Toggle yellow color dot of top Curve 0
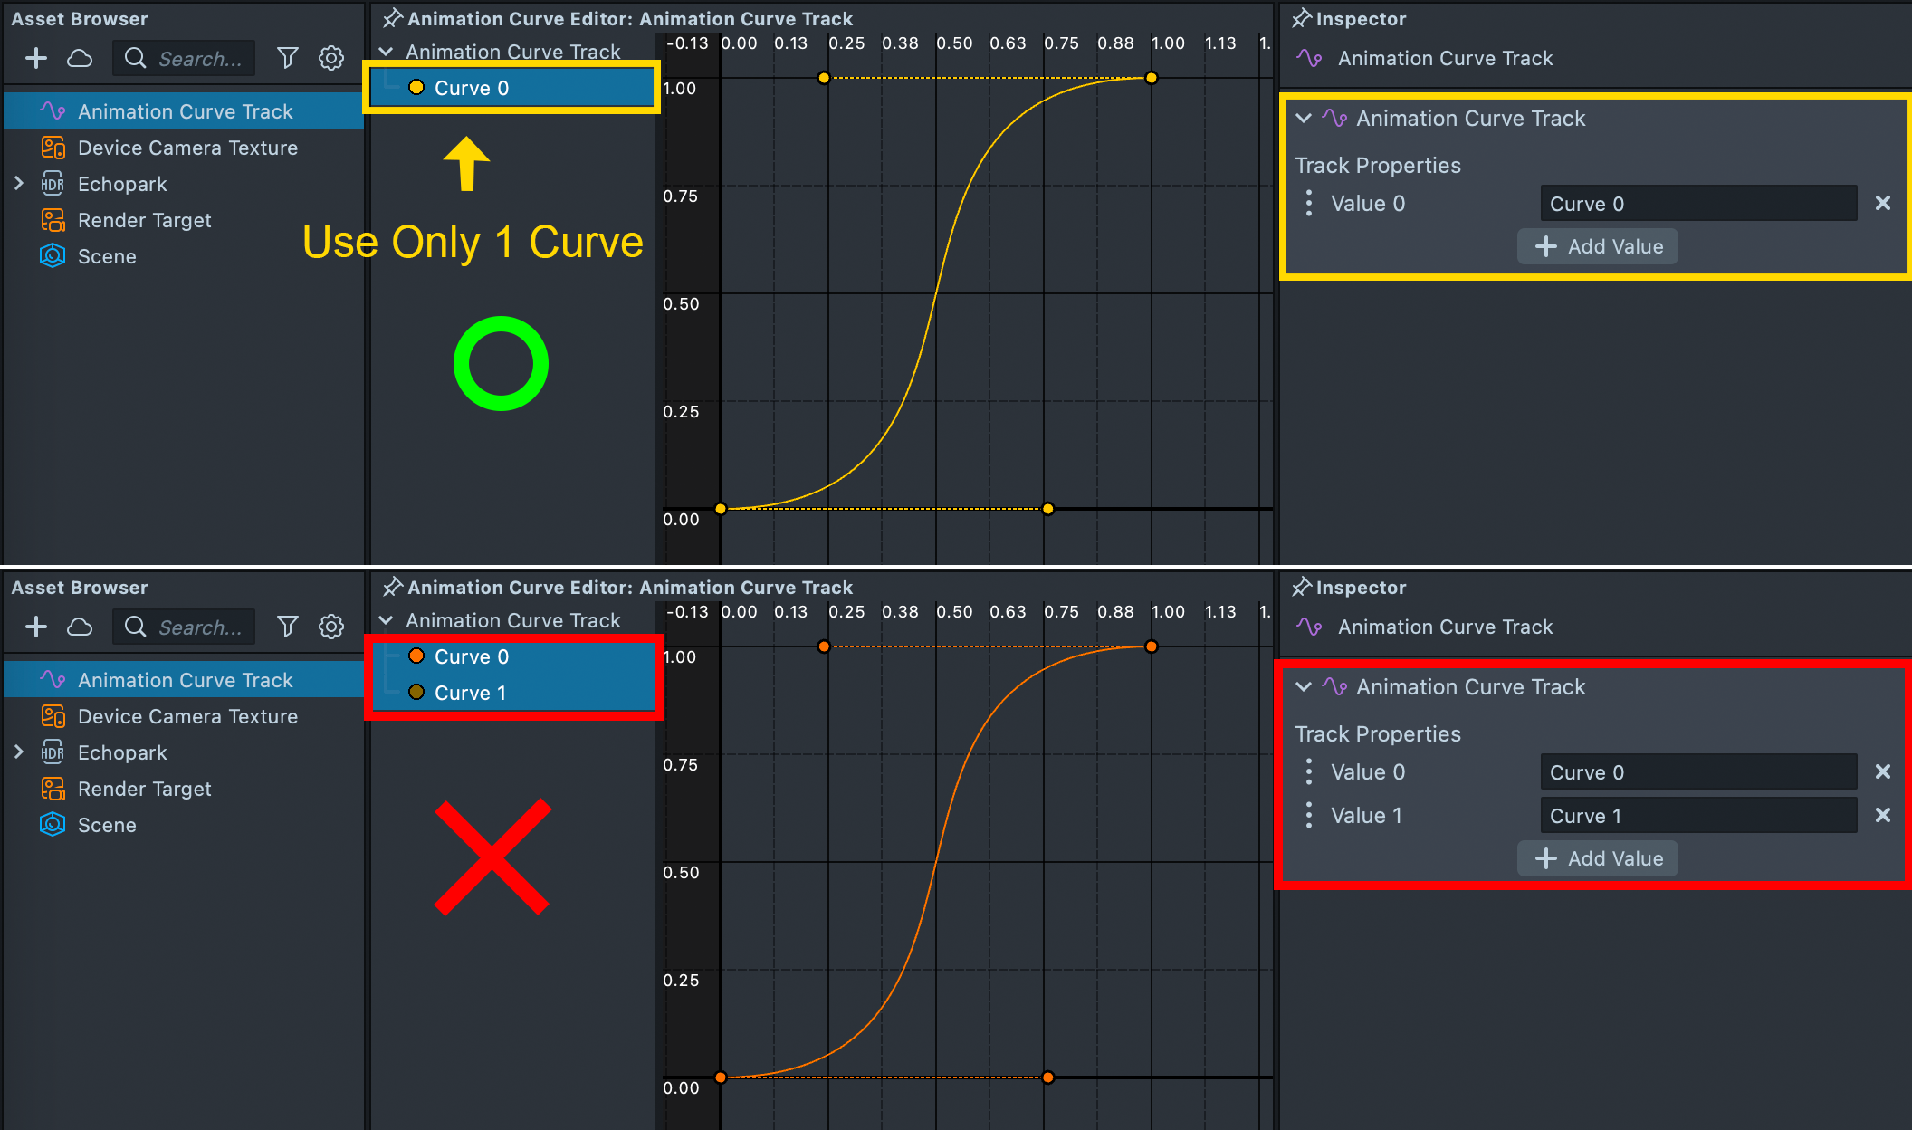The image size is (1912, 1130). point(416,88)
